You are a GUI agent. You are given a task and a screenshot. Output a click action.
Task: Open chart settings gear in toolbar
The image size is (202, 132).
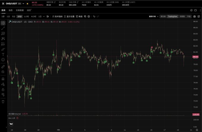coord(89,17)
